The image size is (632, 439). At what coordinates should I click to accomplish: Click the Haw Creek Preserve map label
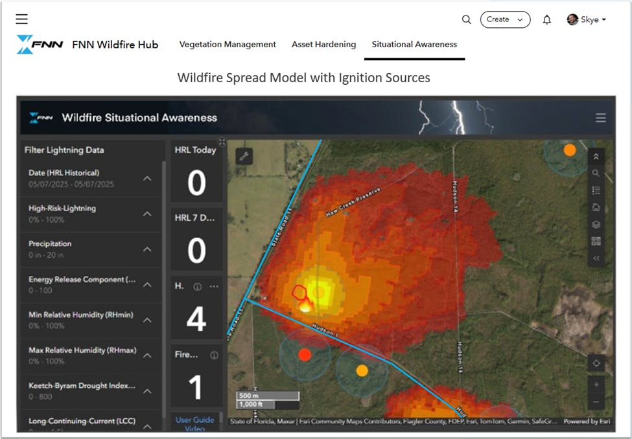tap(353, 202)
